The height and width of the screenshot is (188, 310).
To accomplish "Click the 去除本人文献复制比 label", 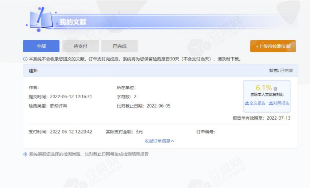I will pyautogui.click(x=267, y=95).
